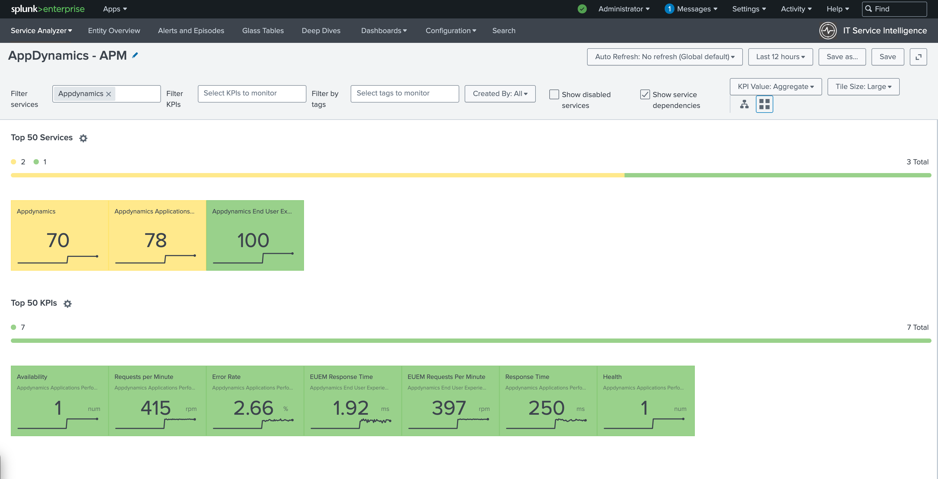938x479 pixels.
Task: Open the Availability KPI tile
Action: tap(59, 401)
